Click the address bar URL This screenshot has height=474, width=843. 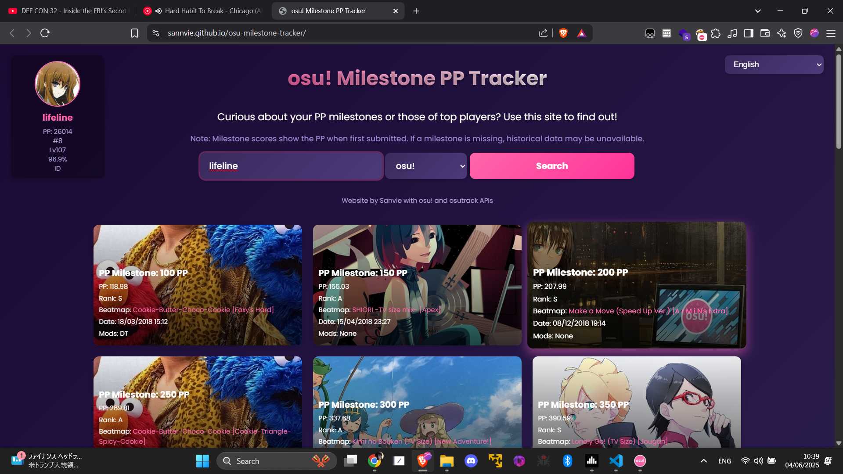237,33
